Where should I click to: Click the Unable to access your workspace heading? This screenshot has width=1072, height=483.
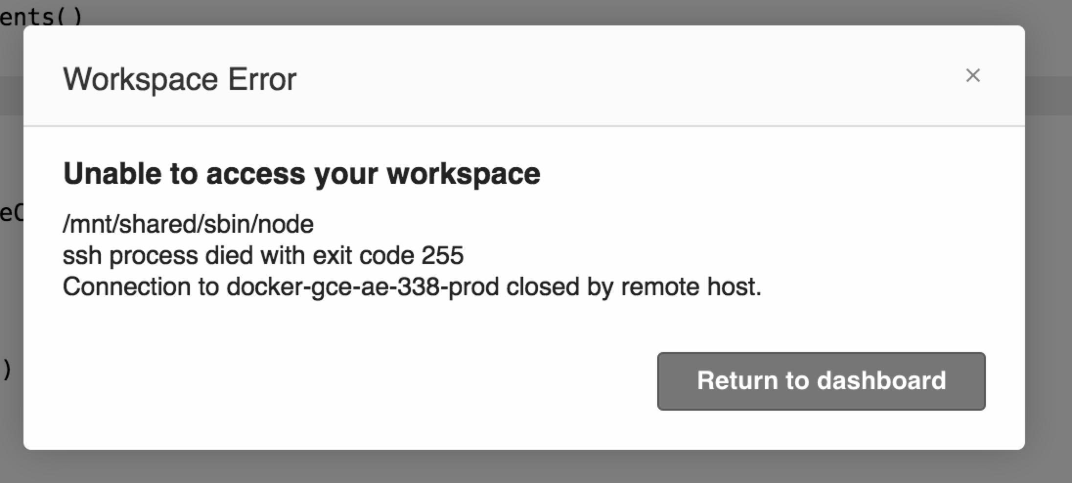pyautogui.click(x=301, y=174)
